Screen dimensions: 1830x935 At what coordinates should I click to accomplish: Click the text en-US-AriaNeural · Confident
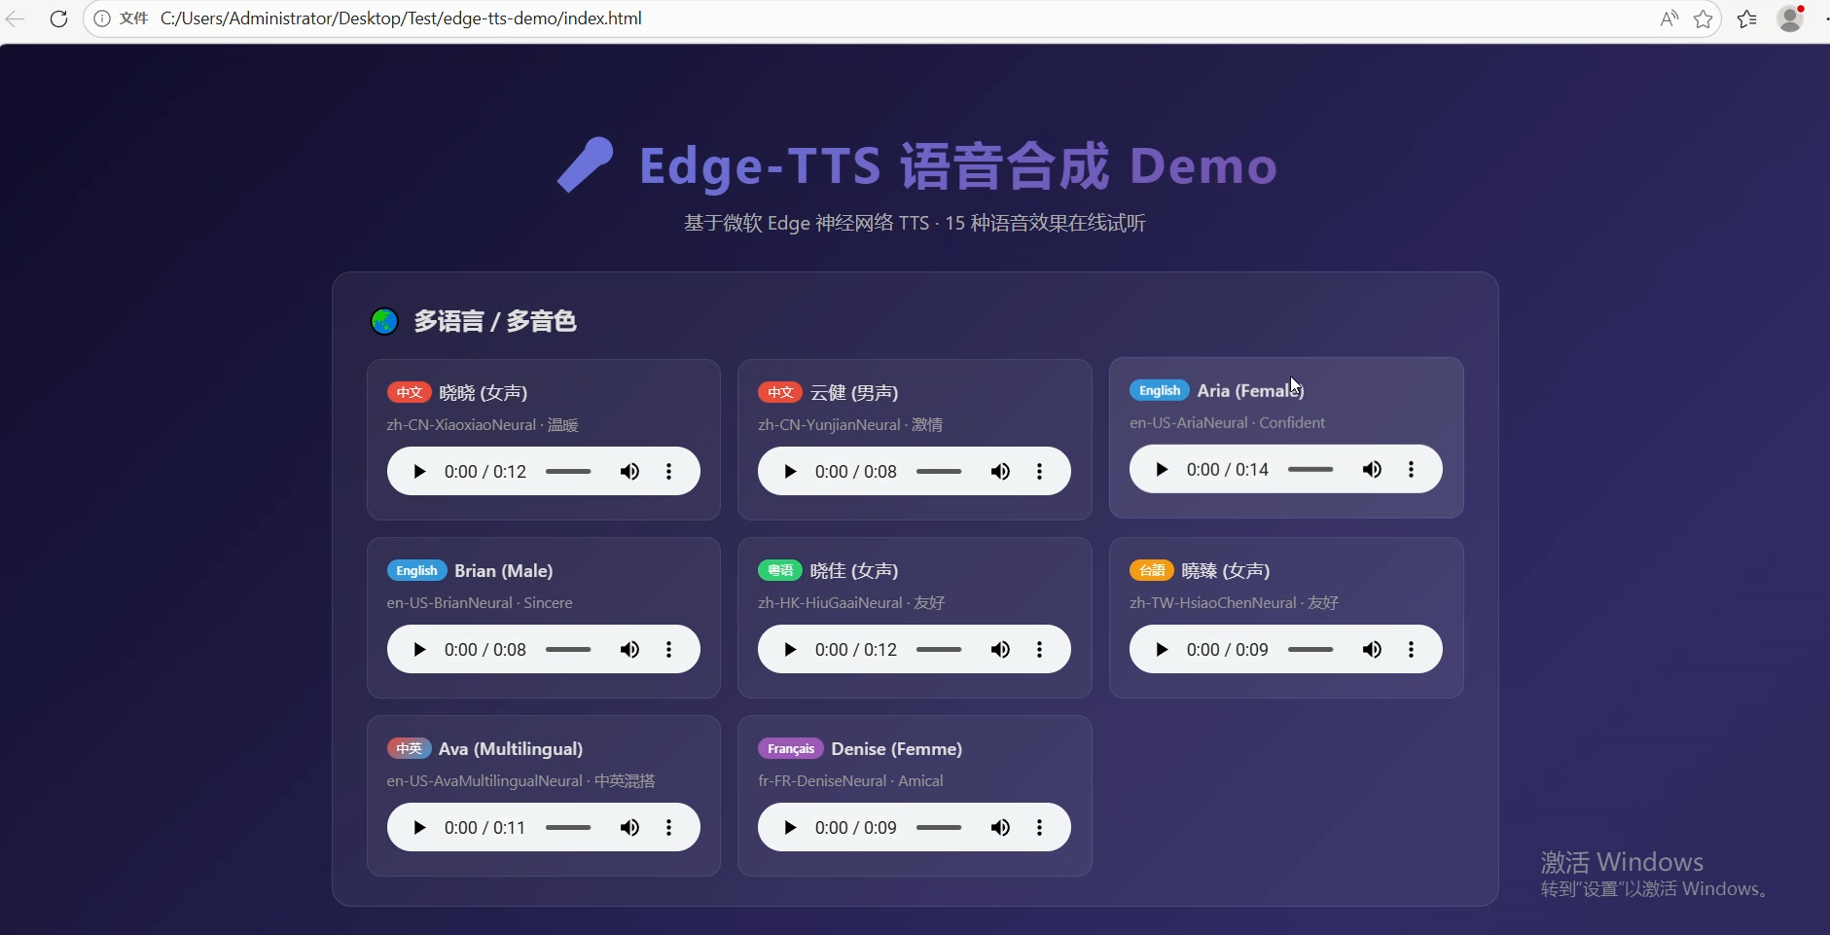click(x=1227, y=423)
